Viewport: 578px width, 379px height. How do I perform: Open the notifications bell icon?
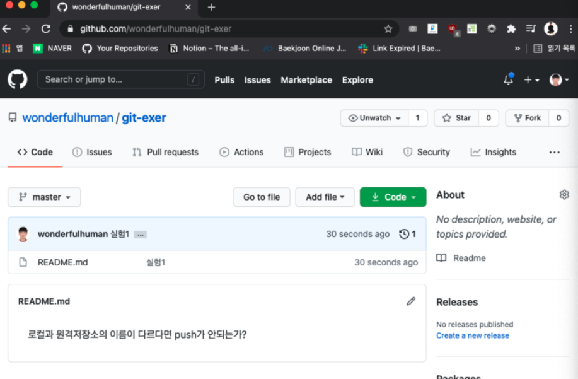point(508,79)
